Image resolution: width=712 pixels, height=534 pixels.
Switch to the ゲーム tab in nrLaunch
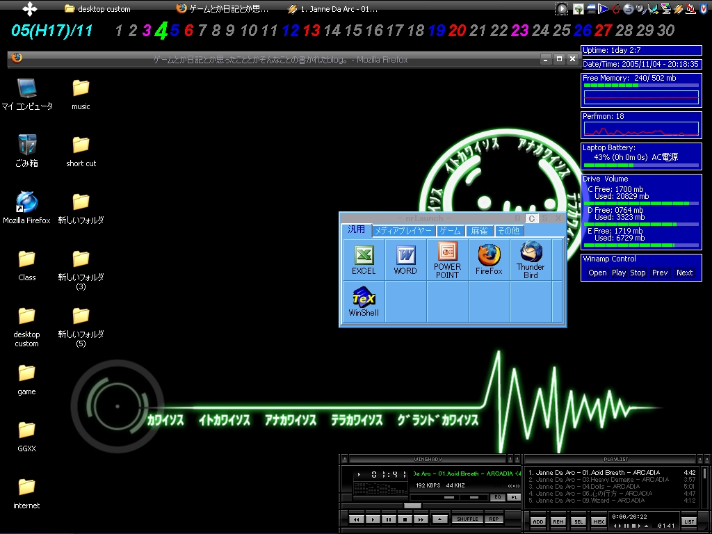[450, 231]
